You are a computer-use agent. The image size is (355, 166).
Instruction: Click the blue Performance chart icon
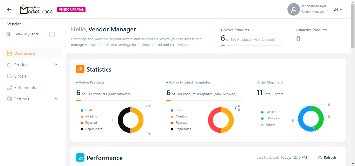(80, 158)
